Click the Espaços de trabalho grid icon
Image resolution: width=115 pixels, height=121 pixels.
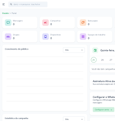tap(83, 37)
